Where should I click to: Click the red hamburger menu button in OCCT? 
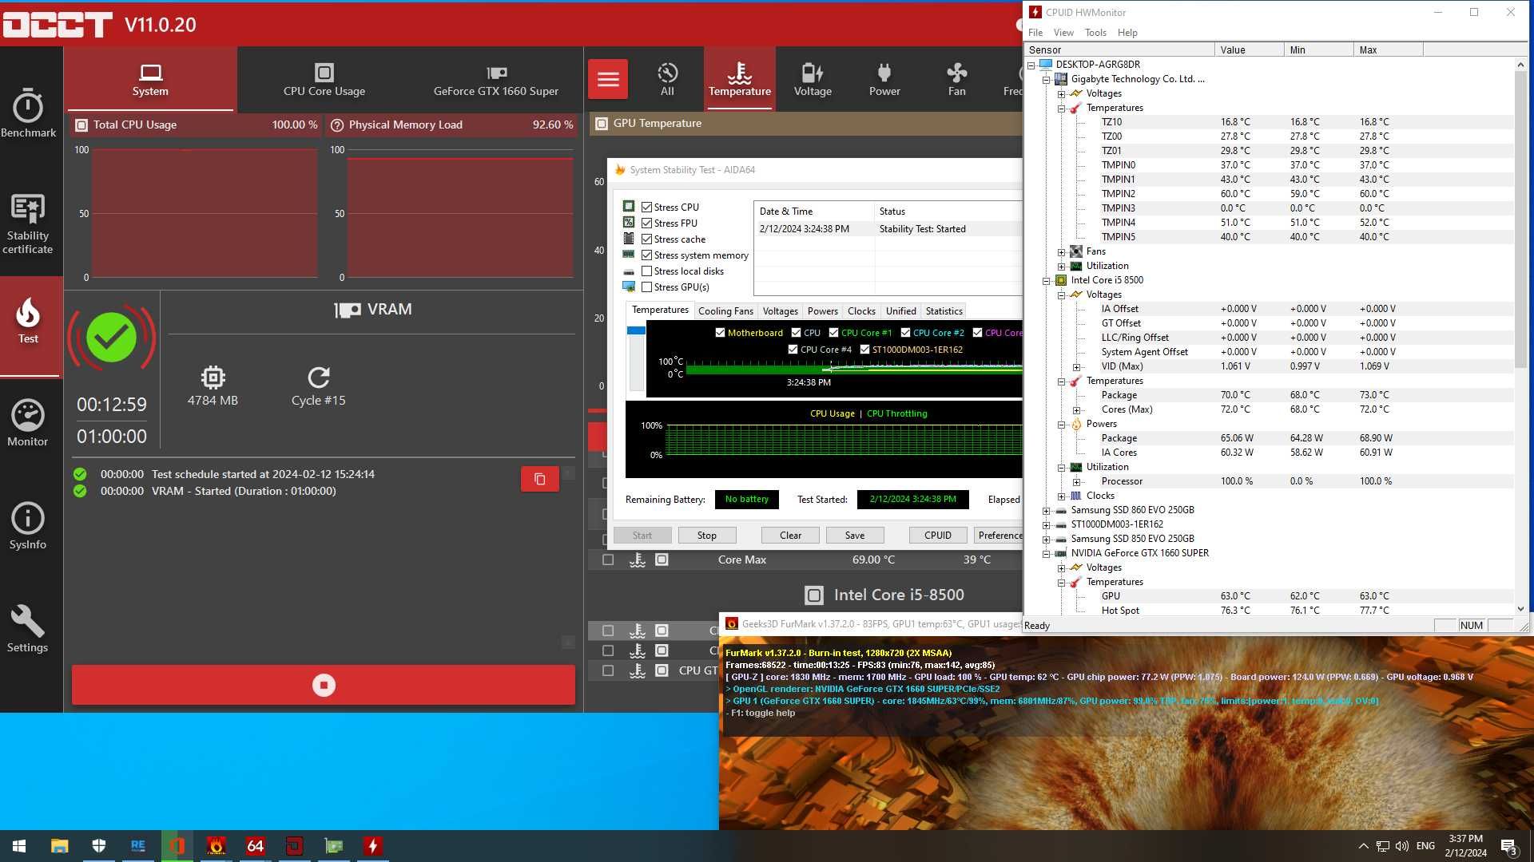click(608, 79)
